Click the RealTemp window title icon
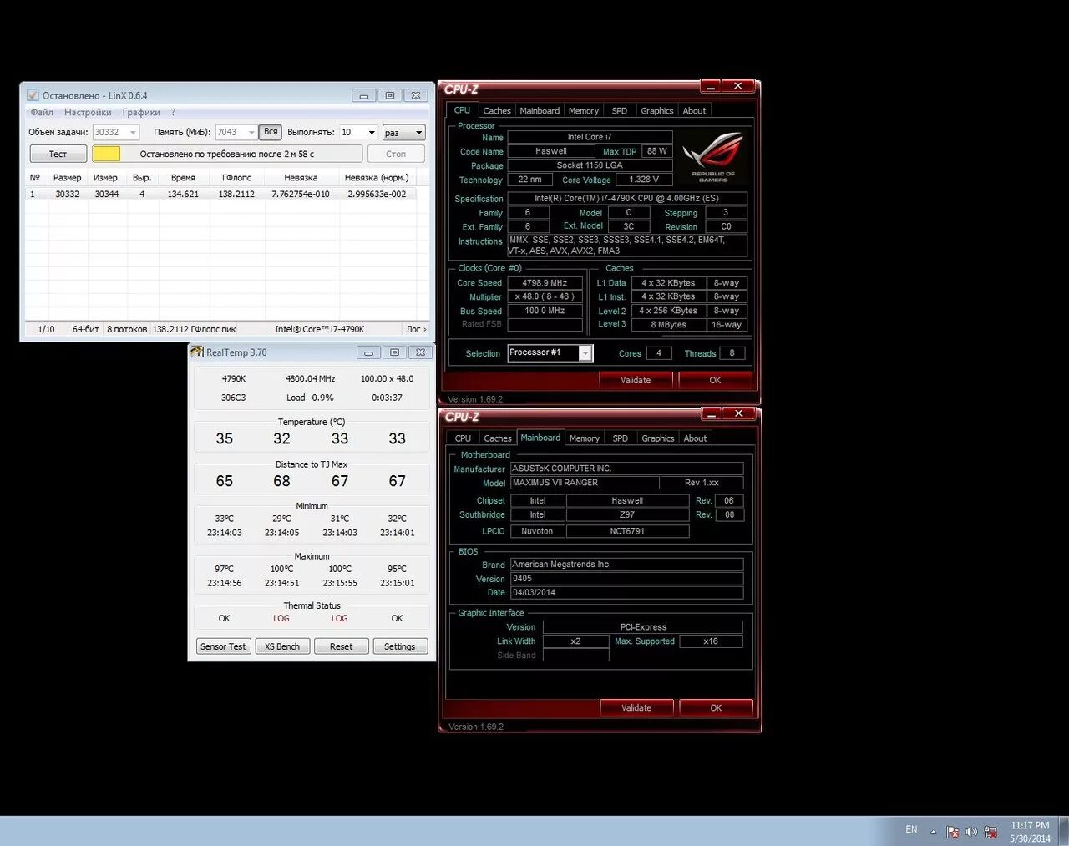The image size is (1069, 846). (x=197, y=352)
